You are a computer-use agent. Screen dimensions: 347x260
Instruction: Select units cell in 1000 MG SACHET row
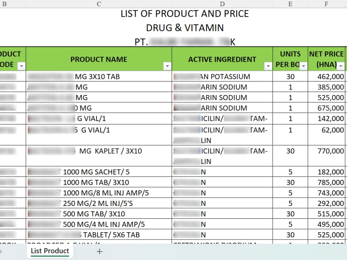click(290, 172)
